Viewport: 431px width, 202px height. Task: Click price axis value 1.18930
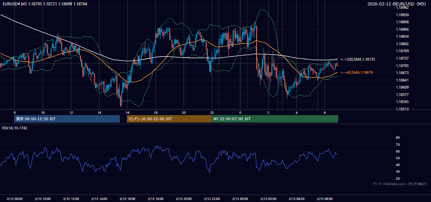click(x=402, y=15)
